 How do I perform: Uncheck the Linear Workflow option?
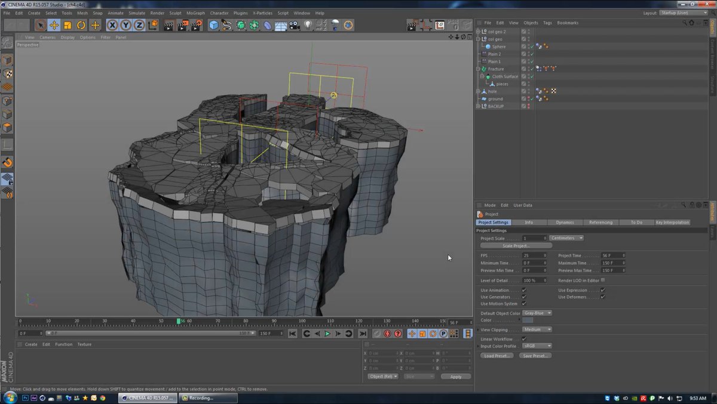[524, 339]
